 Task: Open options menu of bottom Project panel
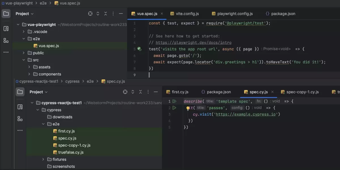click(x=148, y=92)
